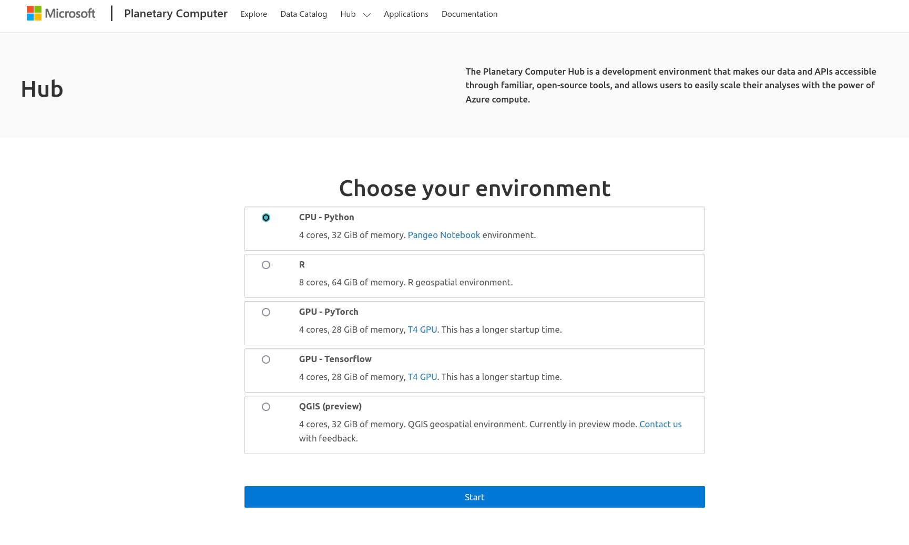The image size is (909, 545).
Task: Click the 'GPU - Tensorflow' label text
Action: (335, 359)
